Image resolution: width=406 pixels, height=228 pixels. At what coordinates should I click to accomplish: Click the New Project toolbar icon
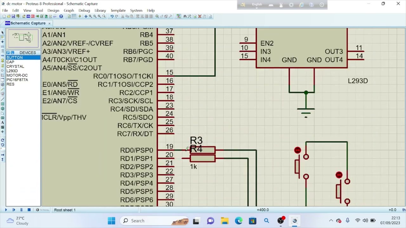tap(4, 16)
